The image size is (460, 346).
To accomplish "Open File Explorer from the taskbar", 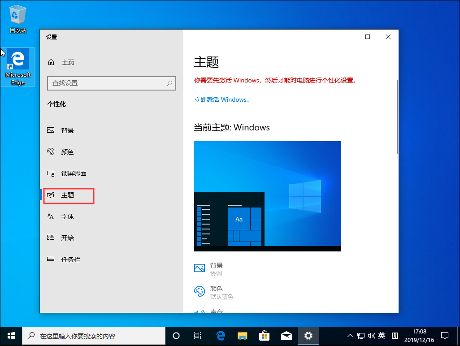I will click(x=242, y=335).
